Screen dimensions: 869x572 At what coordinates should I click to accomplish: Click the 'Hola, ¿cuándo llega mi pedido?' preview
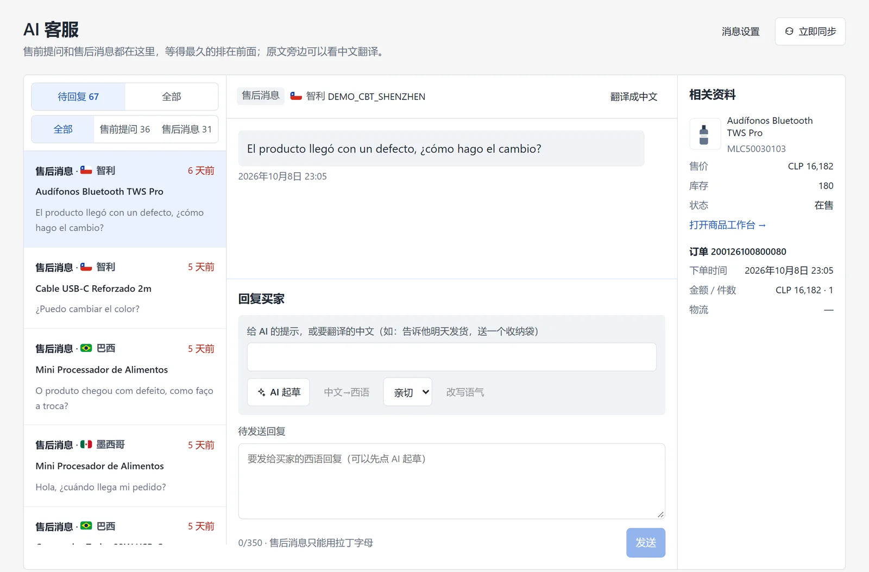[x=101, y=487]
